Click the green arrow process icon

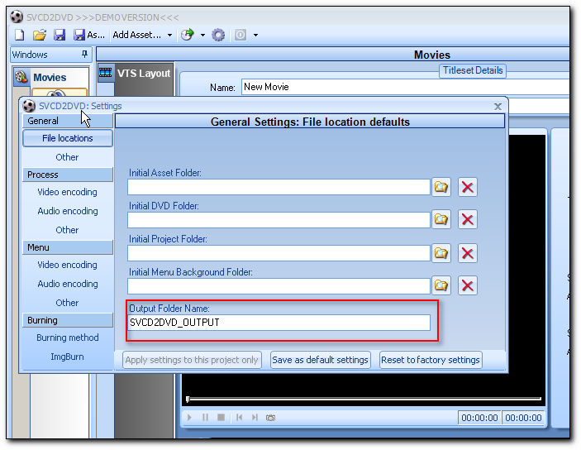[188, 35]
